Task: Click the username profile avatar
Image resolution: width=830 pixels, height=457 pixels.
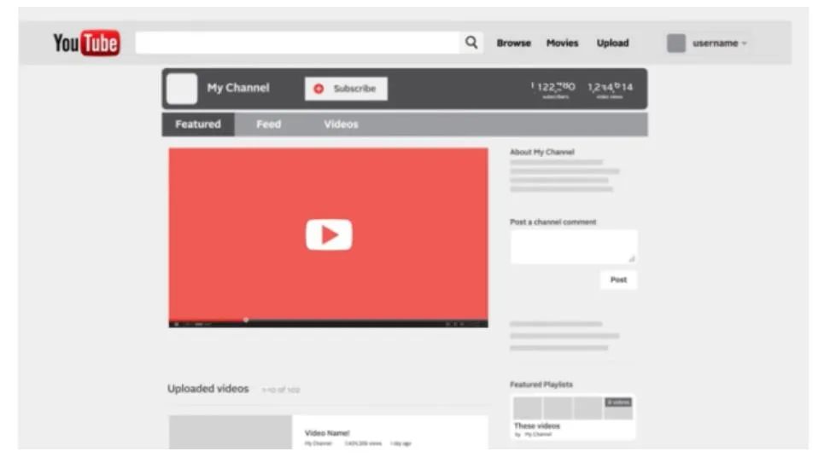Action: [676, 43]
